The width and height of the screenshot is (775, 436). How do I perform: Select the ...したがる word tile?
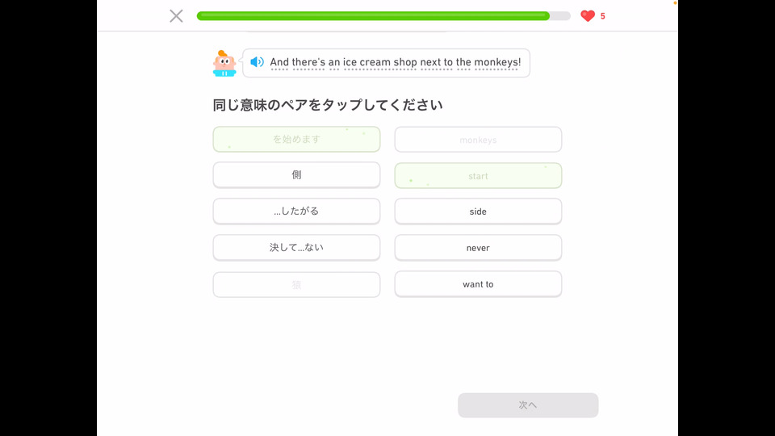click(296, 211)
